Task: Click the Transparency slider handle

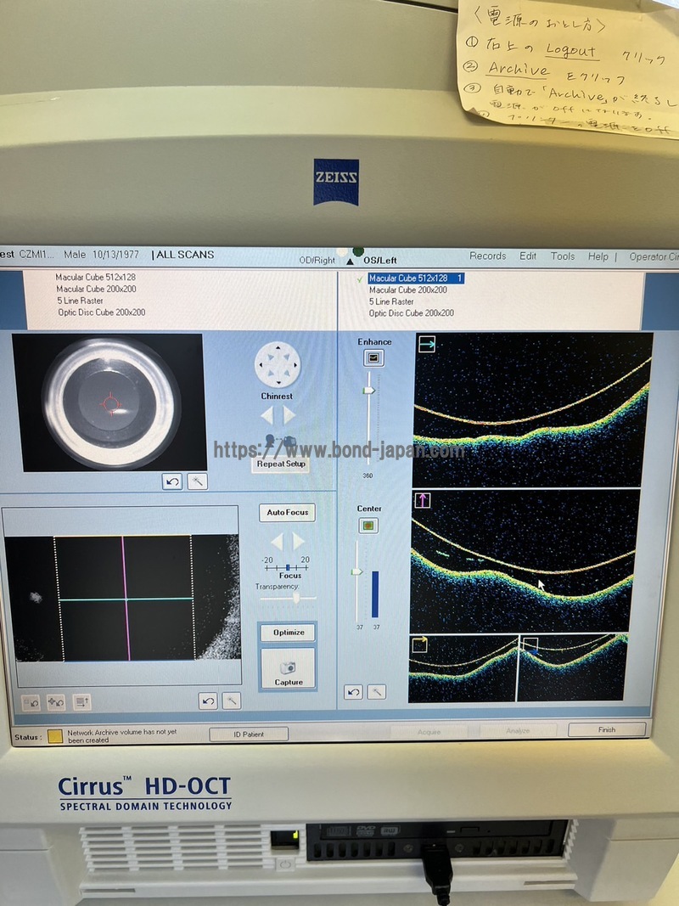Action: click(296, 599)
